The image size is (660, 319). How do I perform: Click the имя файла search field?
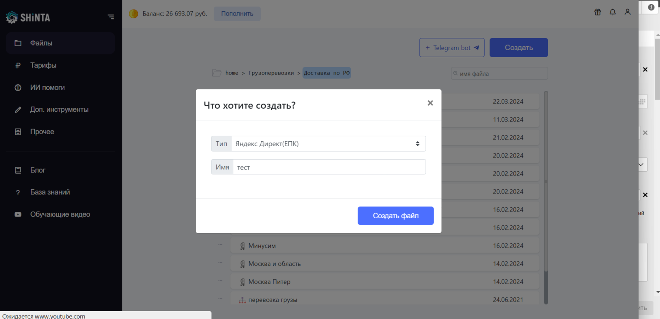[499, 73]
